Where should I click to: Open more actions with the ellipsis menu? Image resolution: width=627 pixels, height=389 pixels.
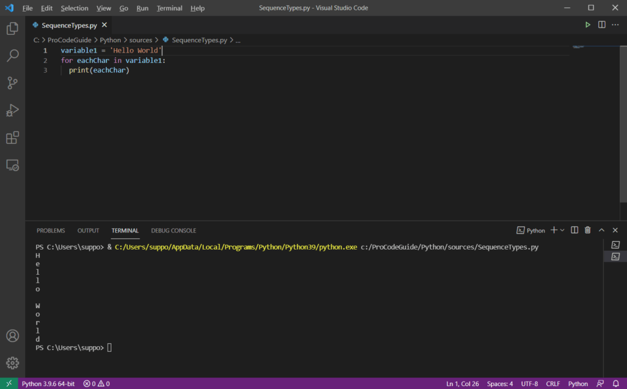tap(615, 24)
